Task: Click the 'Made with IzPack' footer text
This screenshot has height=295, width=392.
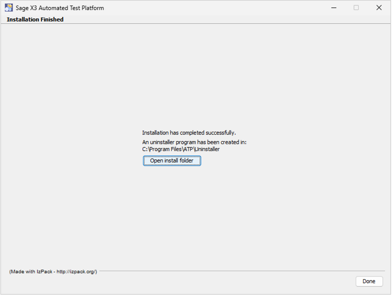Action: coord(53,271)
